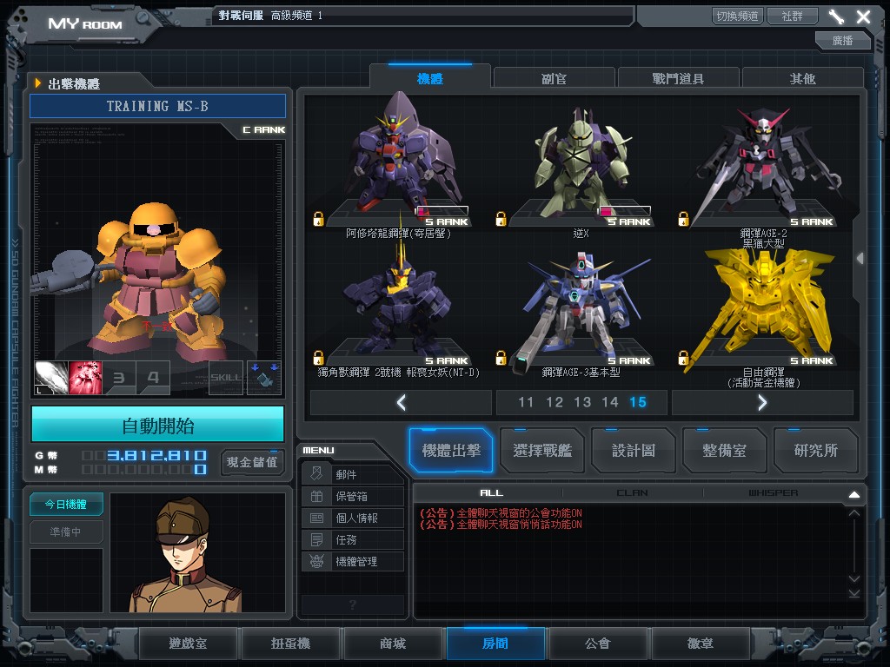Click the 機體管理 unit management icon
890x667 pixels.
tap(316, 561)
